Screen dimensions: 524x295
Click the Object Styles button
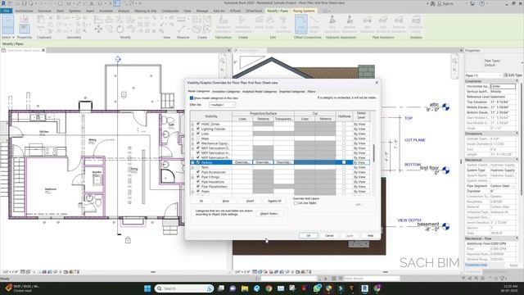point(269,214)
